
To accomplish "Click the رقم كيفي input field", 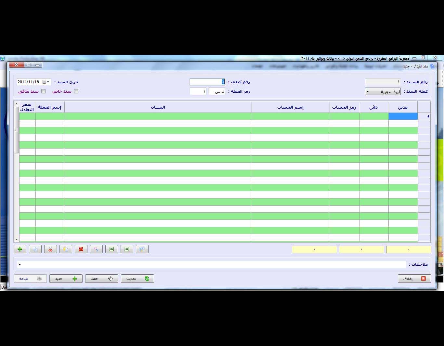I will 207,82.
